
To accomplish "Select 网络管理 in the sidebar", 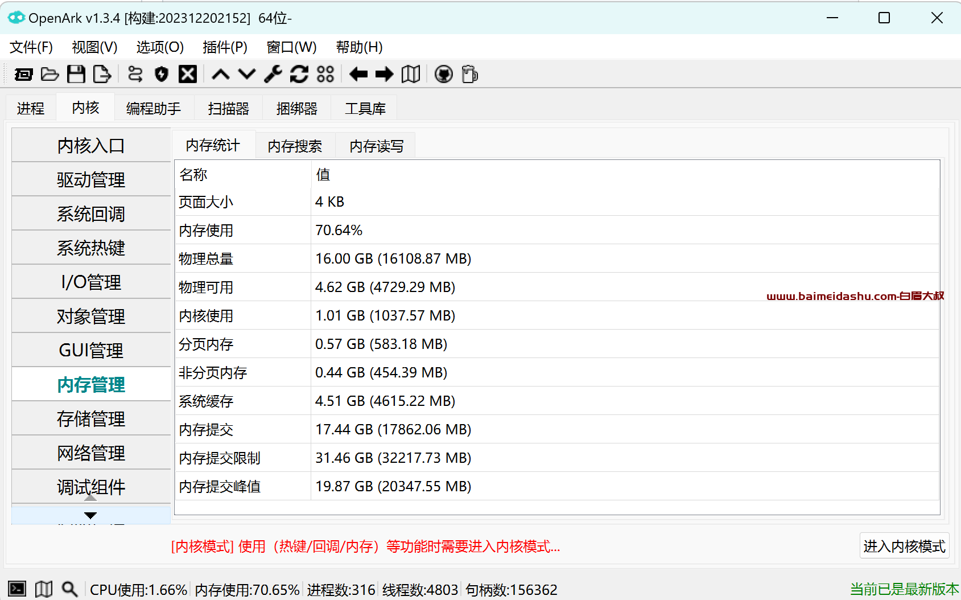I will (91, 453).
